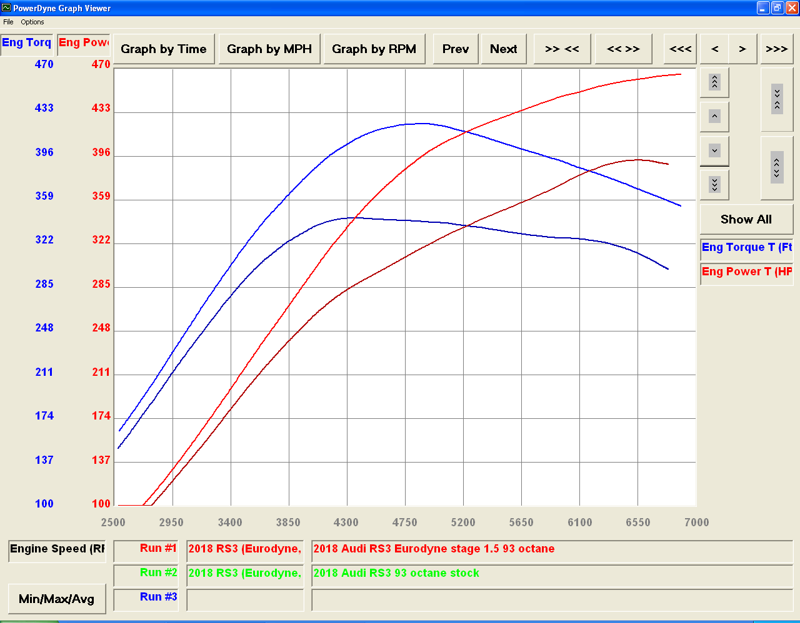Open the File menu
Screen dimensions: 800x623
pos(8,22)
